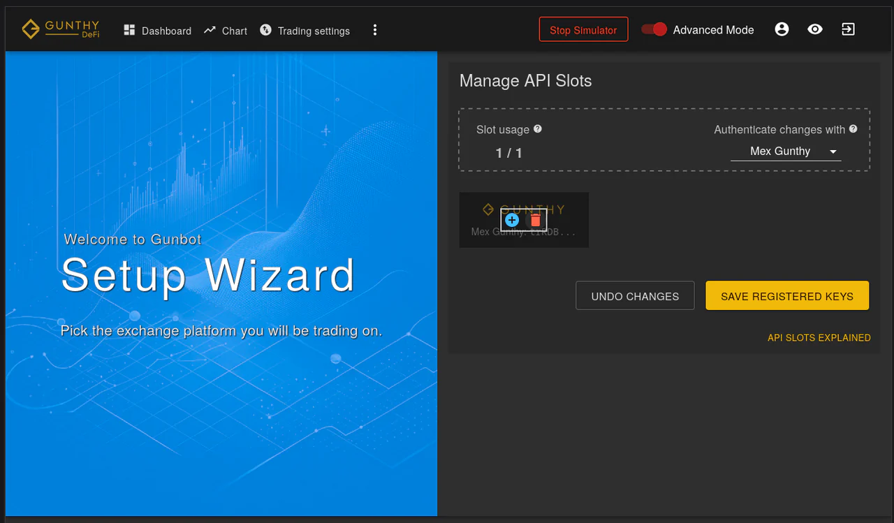This screenshot has width=894, height=523.
Task: Click the Slot usage help question mark
Action: tap(538, 129)
